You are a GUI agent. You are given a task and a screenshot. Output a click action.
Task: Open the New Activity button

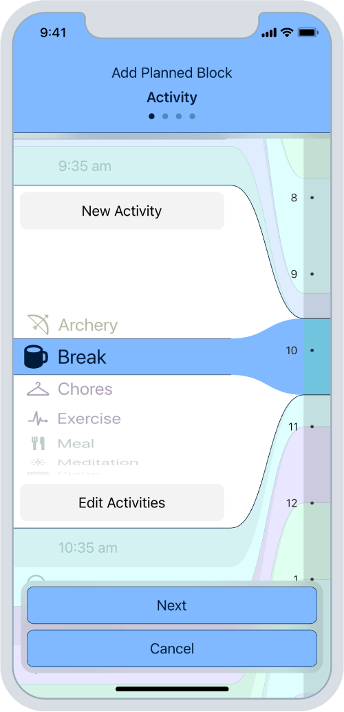122,211
